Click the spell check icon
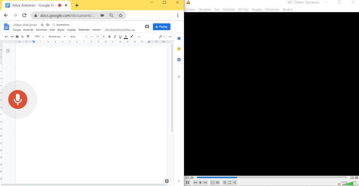The height and width of the screenshot is (186, 359). click(22, 36)
